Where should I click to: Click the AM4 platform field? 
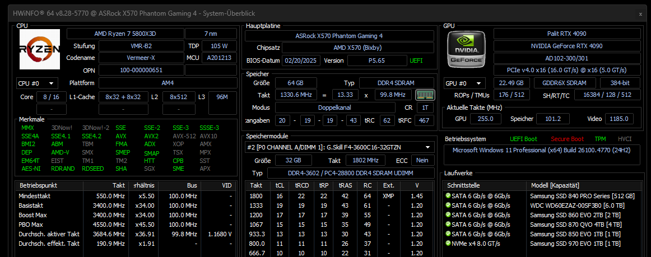pyautogui.click(x=168, y=83)
